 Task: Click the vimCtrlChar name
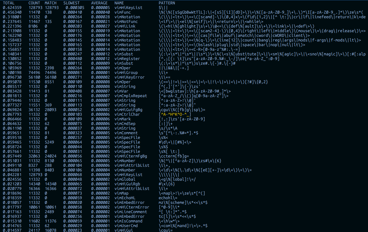coord(127,114)
